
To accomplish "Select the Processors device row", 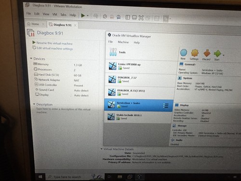I will pos(54,70).
